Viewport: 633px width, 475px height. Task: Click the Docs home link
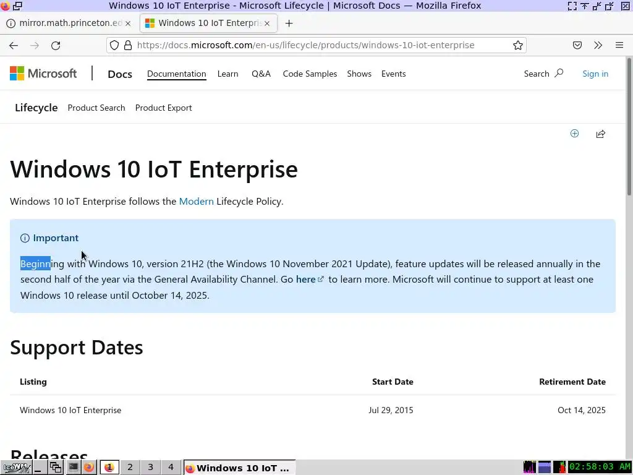(x=120, y=74)
